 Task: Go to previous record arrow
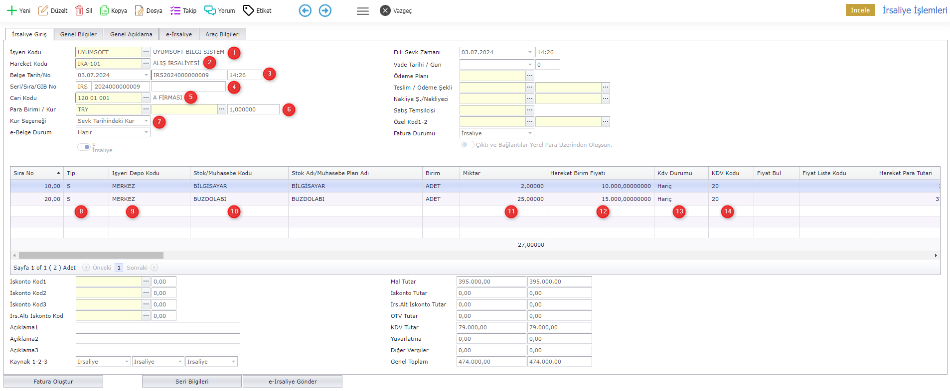305,10
